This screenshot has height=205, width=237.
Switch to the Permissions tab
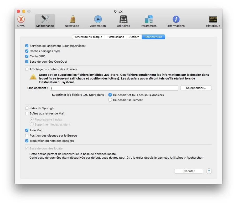tap(116, 37)
